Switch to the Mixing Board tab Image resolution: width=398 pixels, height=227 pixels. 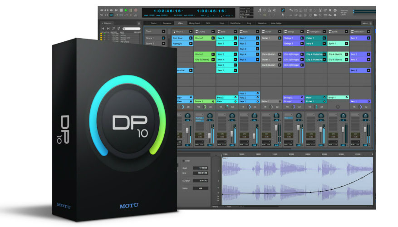coord(195,23)
